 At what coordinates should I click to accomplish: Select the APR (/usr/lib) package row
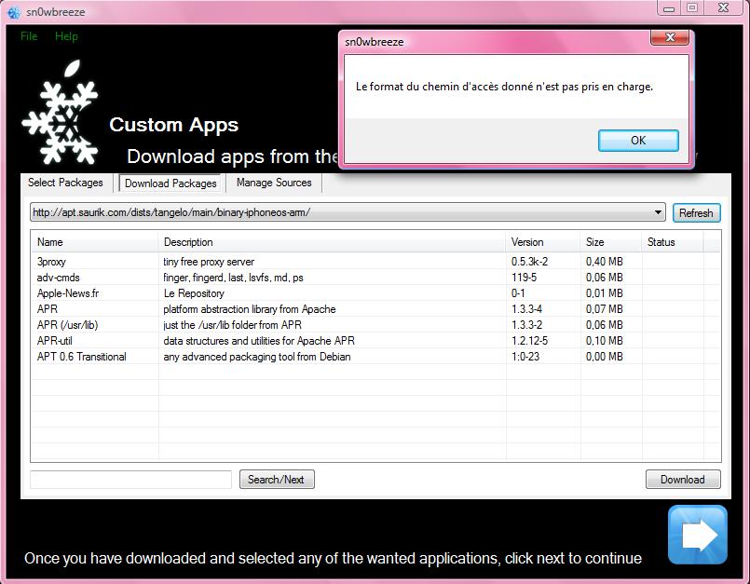(375, 325)
